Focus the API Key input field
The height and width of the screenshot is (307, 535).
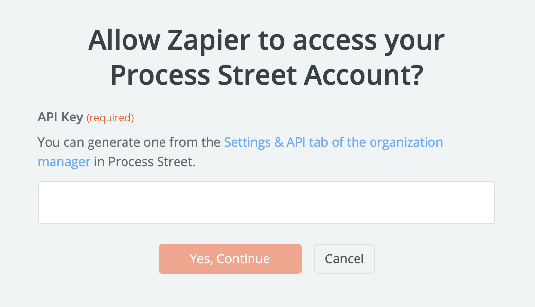tap(266, 203)
